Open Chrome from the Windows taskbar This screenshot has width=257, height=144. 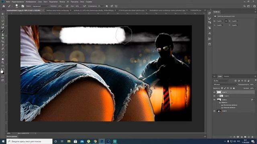[95, 141]
